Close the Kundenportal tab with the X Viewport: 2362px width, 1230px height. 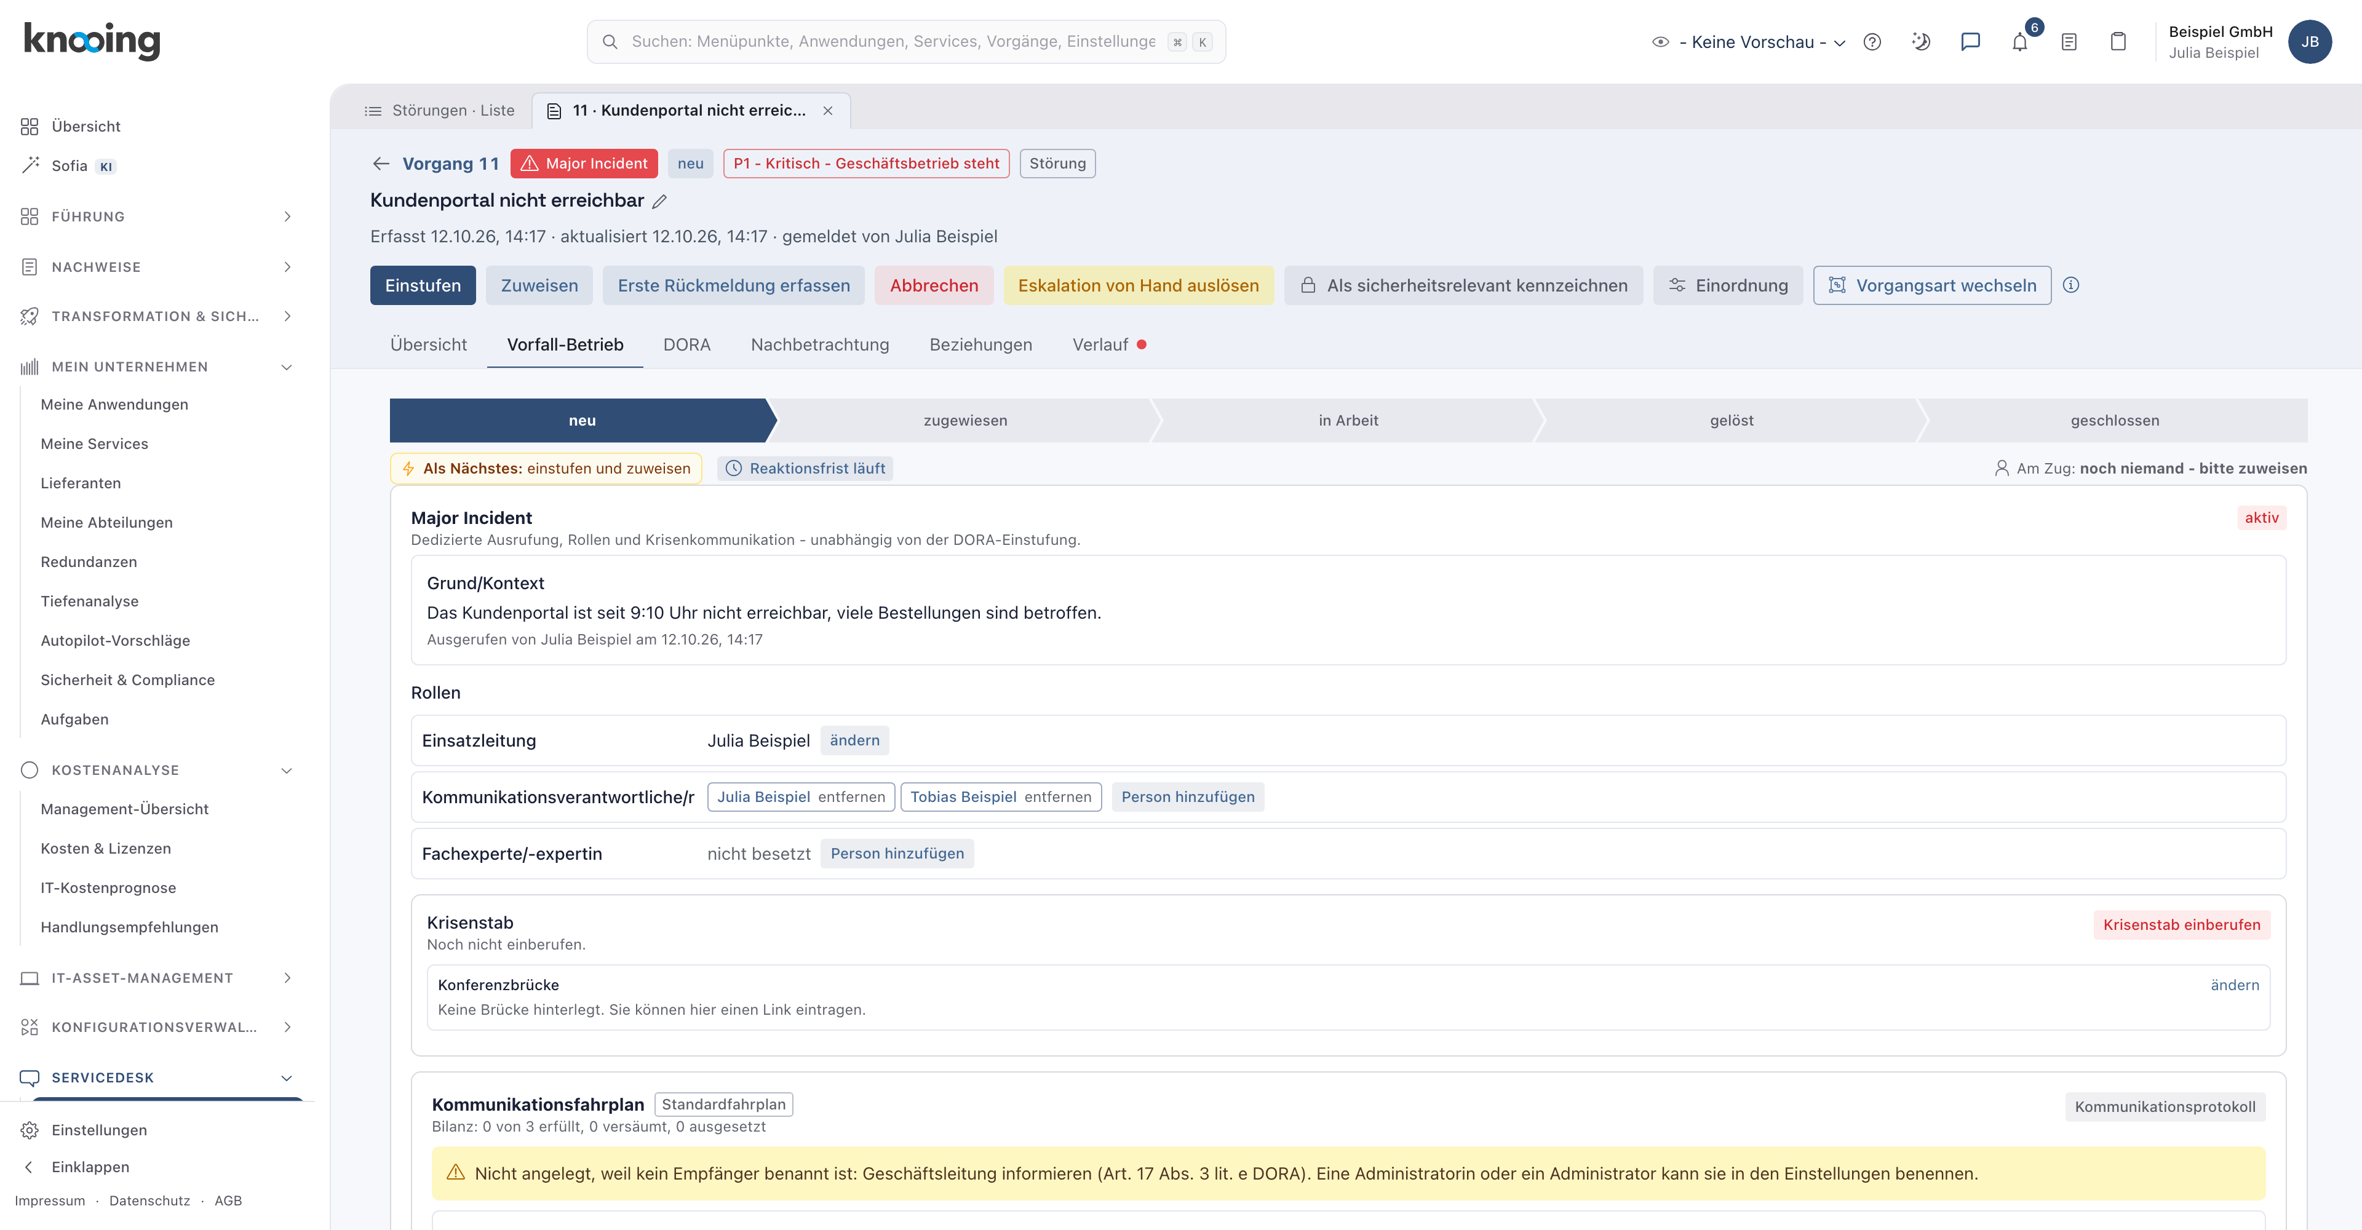click(828, 111)
